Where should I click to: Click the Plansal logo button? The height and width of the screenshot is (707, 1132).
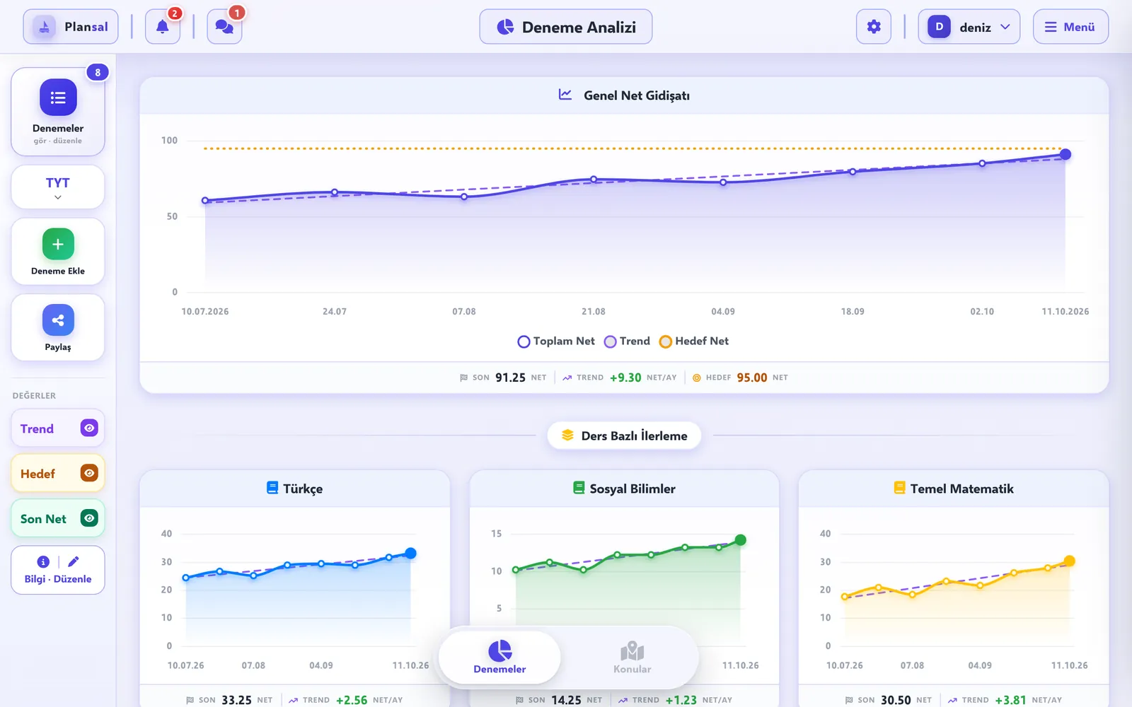[x=71, y=27]
